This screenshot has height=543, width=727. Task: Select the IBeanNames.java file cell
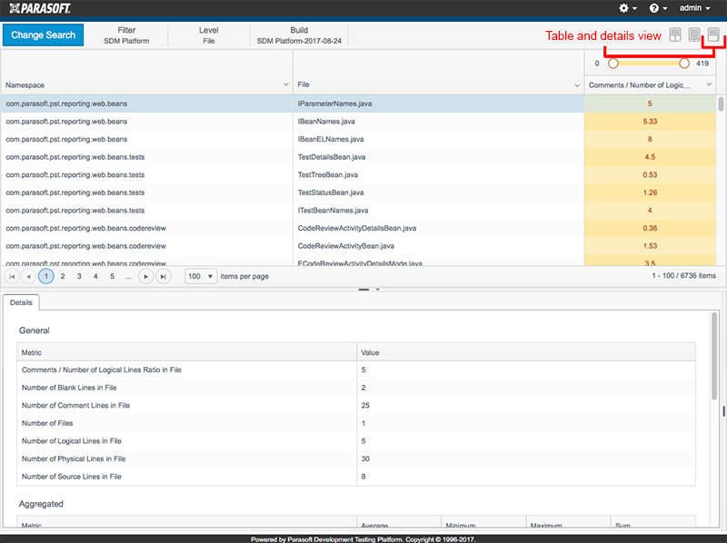pos(439,122)
